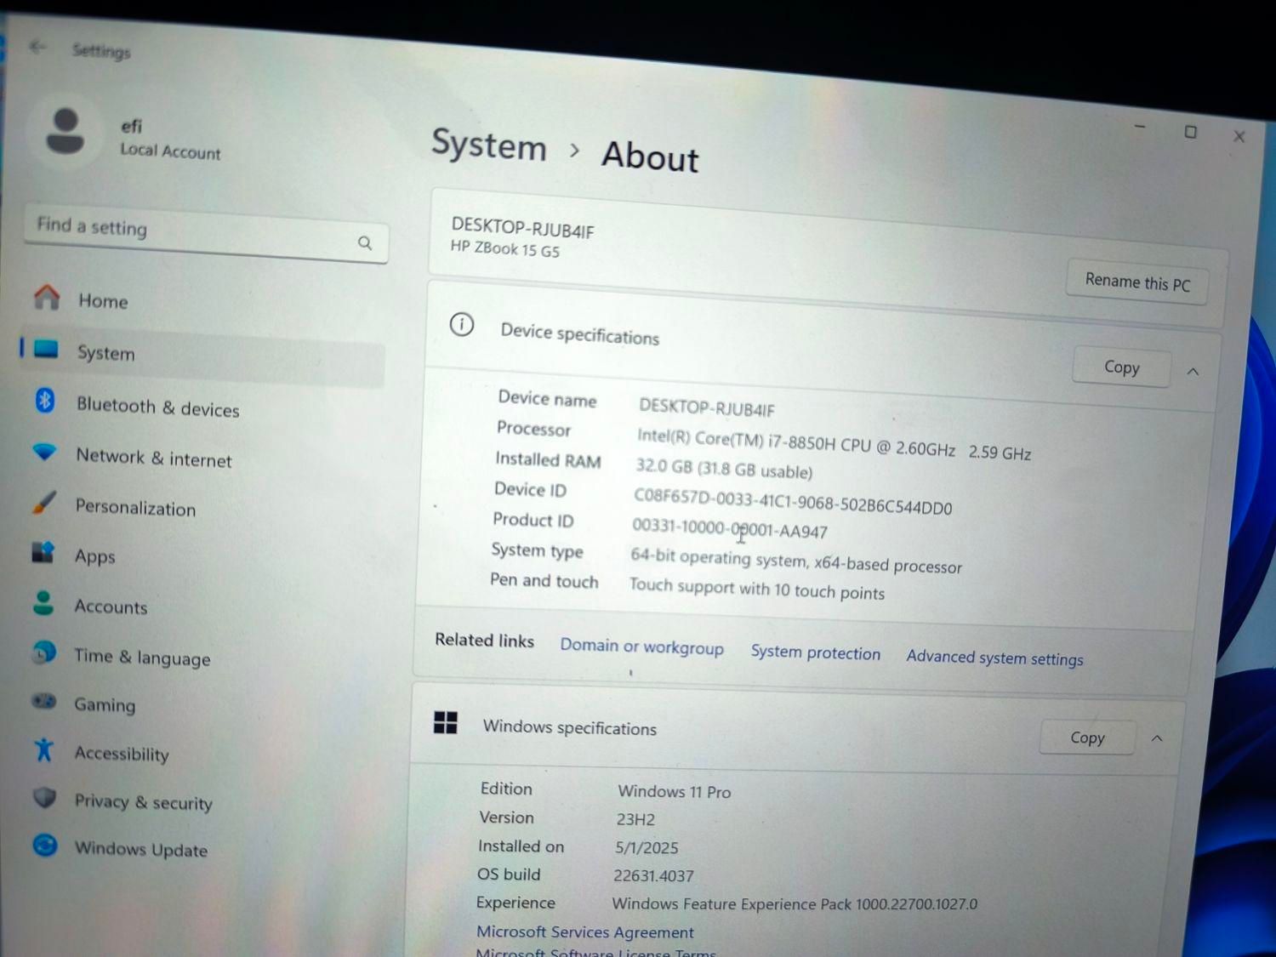1276x957 pixels.
Task: Click the Accessibility figure icon
Action: [x=43, y=749]
